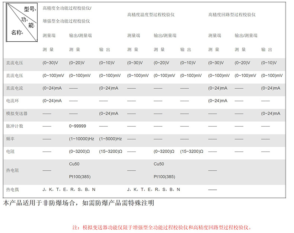The image size is (294, 233).
Task: Select the 0~99999 pulse count value
Action: (77, 126)
